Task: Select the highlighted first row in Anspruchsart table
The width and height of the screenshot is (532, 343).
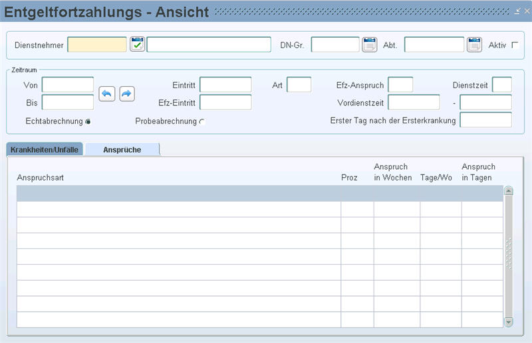Action: (x=260, y=193)
